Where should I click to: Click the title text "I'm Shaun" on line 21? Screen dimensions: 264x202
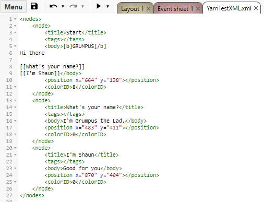(x=80, y=155)
